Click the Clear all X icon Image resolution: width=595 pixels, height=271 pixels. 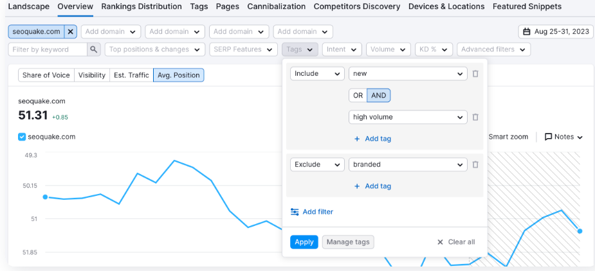(440, 242)
